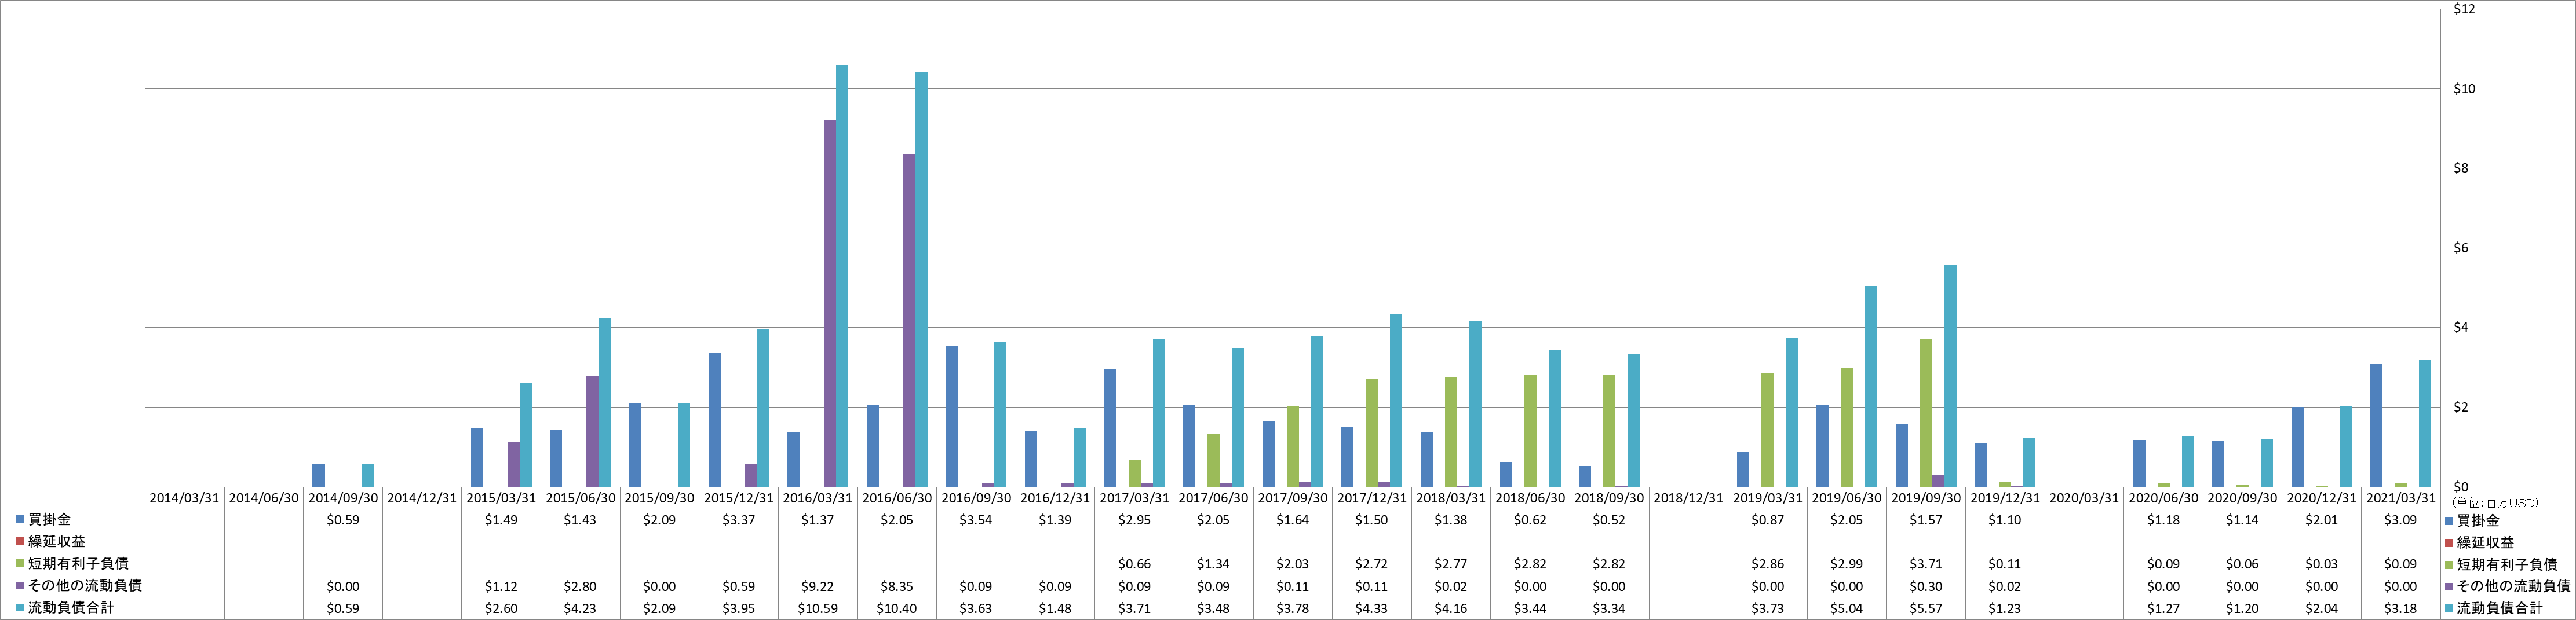Click the $6 axis label
Viewport: 2576px width, 620px height.
point(2461,248)
